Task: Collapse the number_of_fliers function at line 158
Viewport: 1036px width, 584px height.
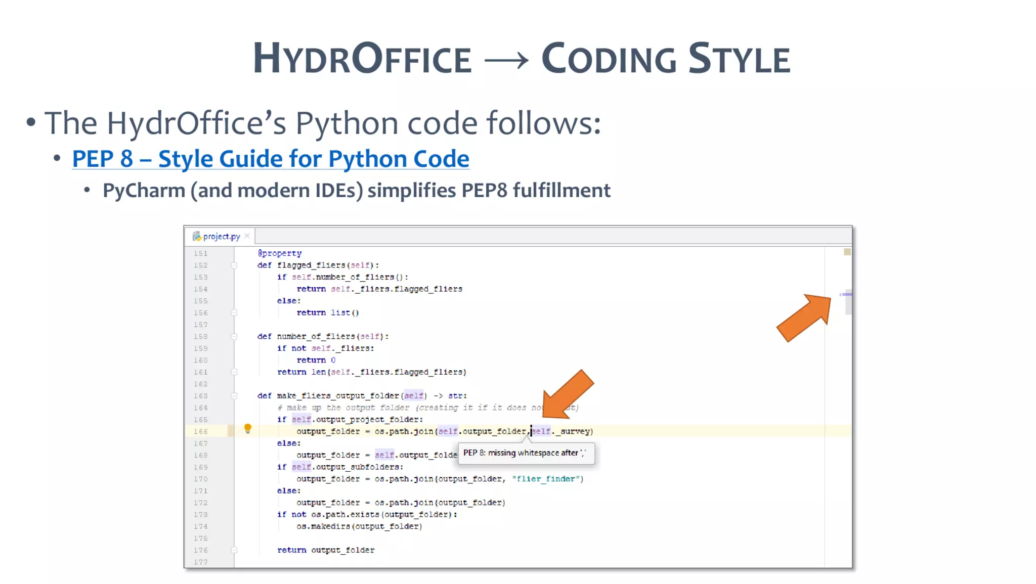Action: point(234,336)
